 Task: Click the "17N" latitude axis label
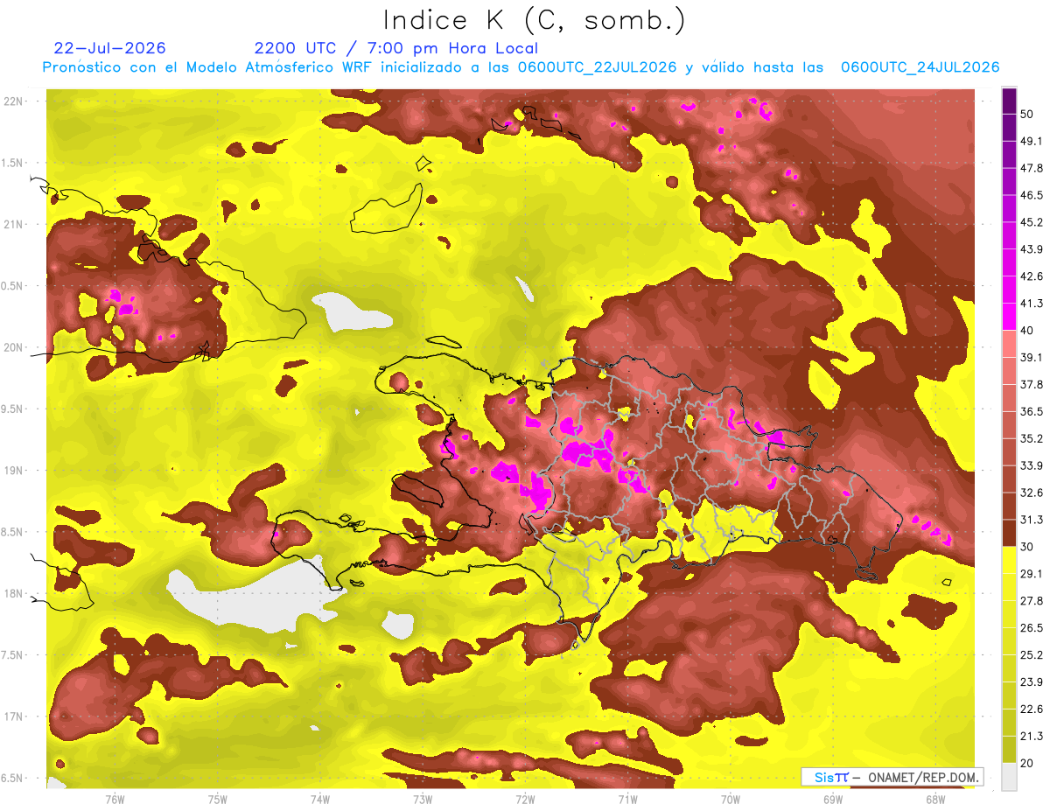tap(14, 717)
